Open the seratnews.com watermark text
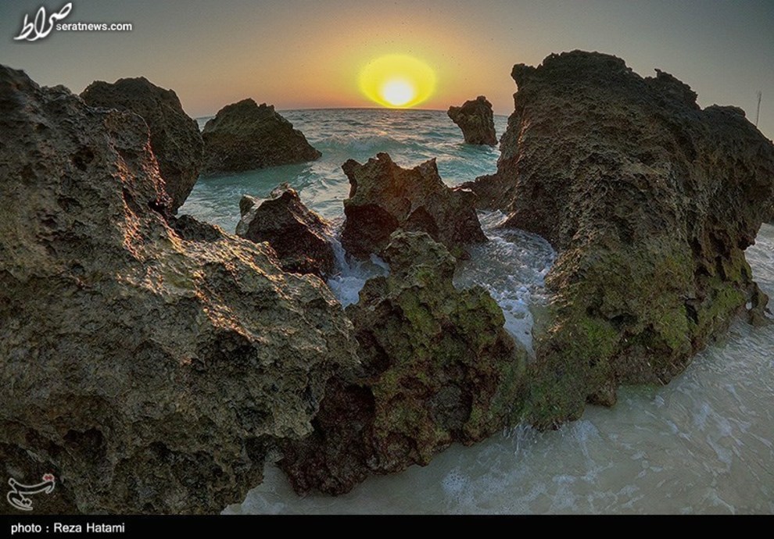 tap(105, 27)
